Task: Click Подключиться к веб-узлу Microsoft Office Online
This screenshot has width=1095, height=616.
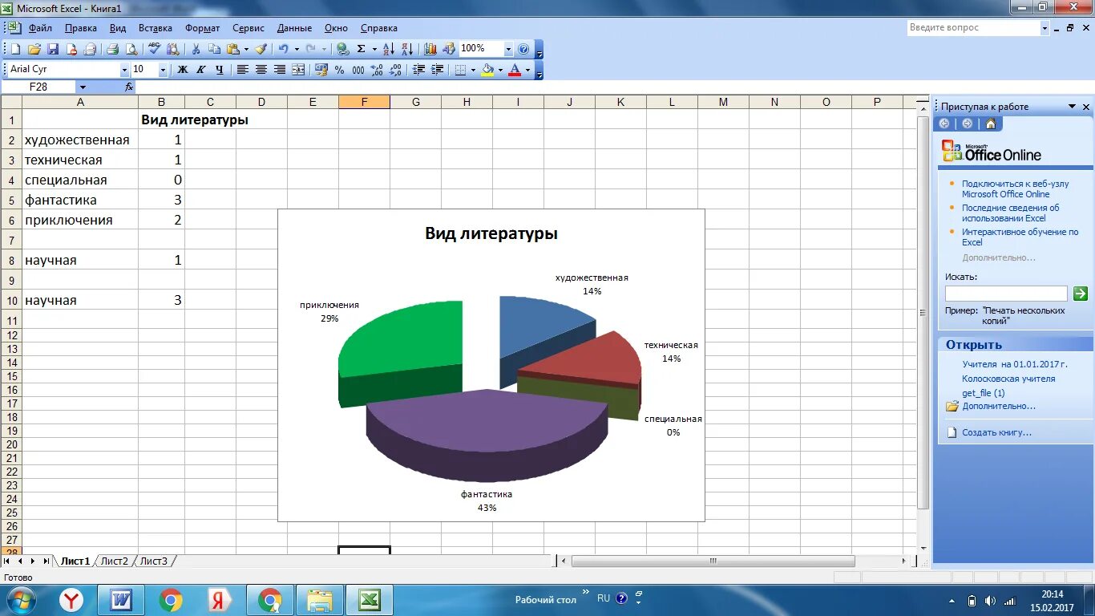Action: coord(1016,188)
